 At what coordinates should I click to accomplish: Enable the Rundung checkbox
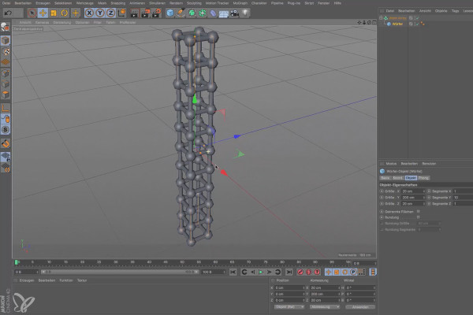[x=419, y=217]
